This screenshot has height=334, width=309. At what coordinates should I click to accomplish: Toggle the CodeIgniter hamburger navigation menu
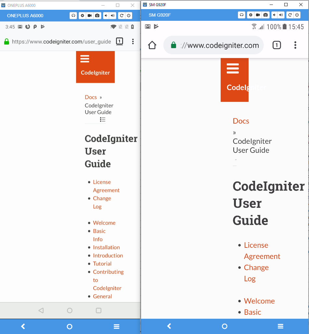[x=84, y=59]
